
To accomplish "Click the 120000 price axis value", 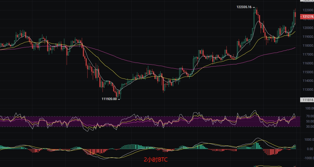I will tap(308, 28).
